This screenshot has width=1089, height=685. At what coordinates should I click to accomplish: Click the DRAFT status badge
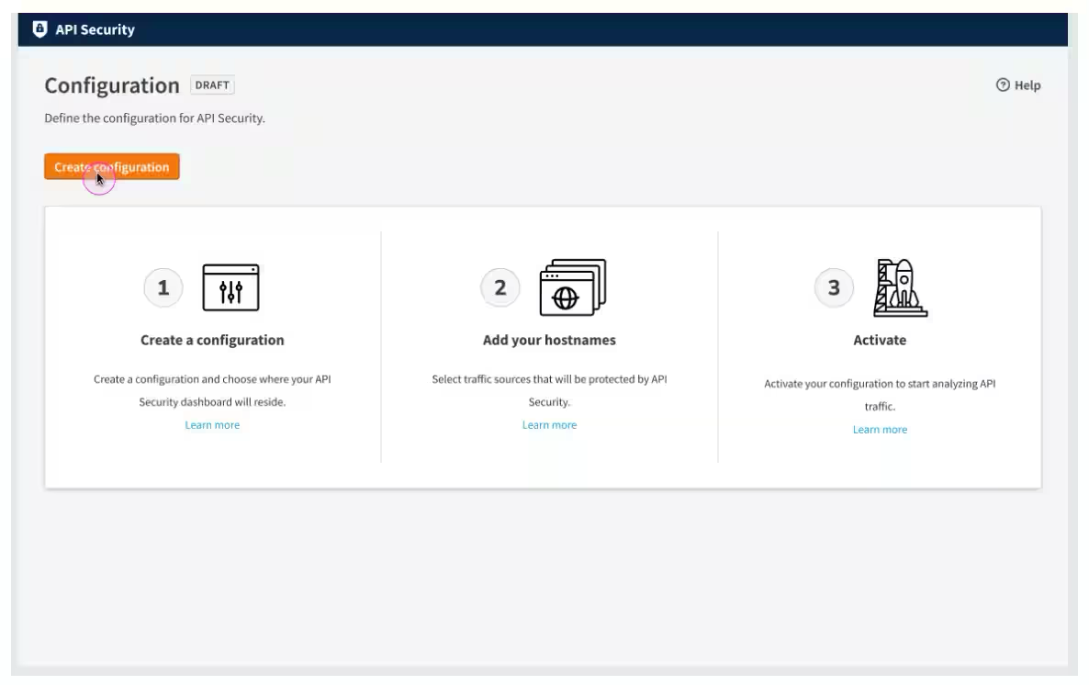coord(211,84)
